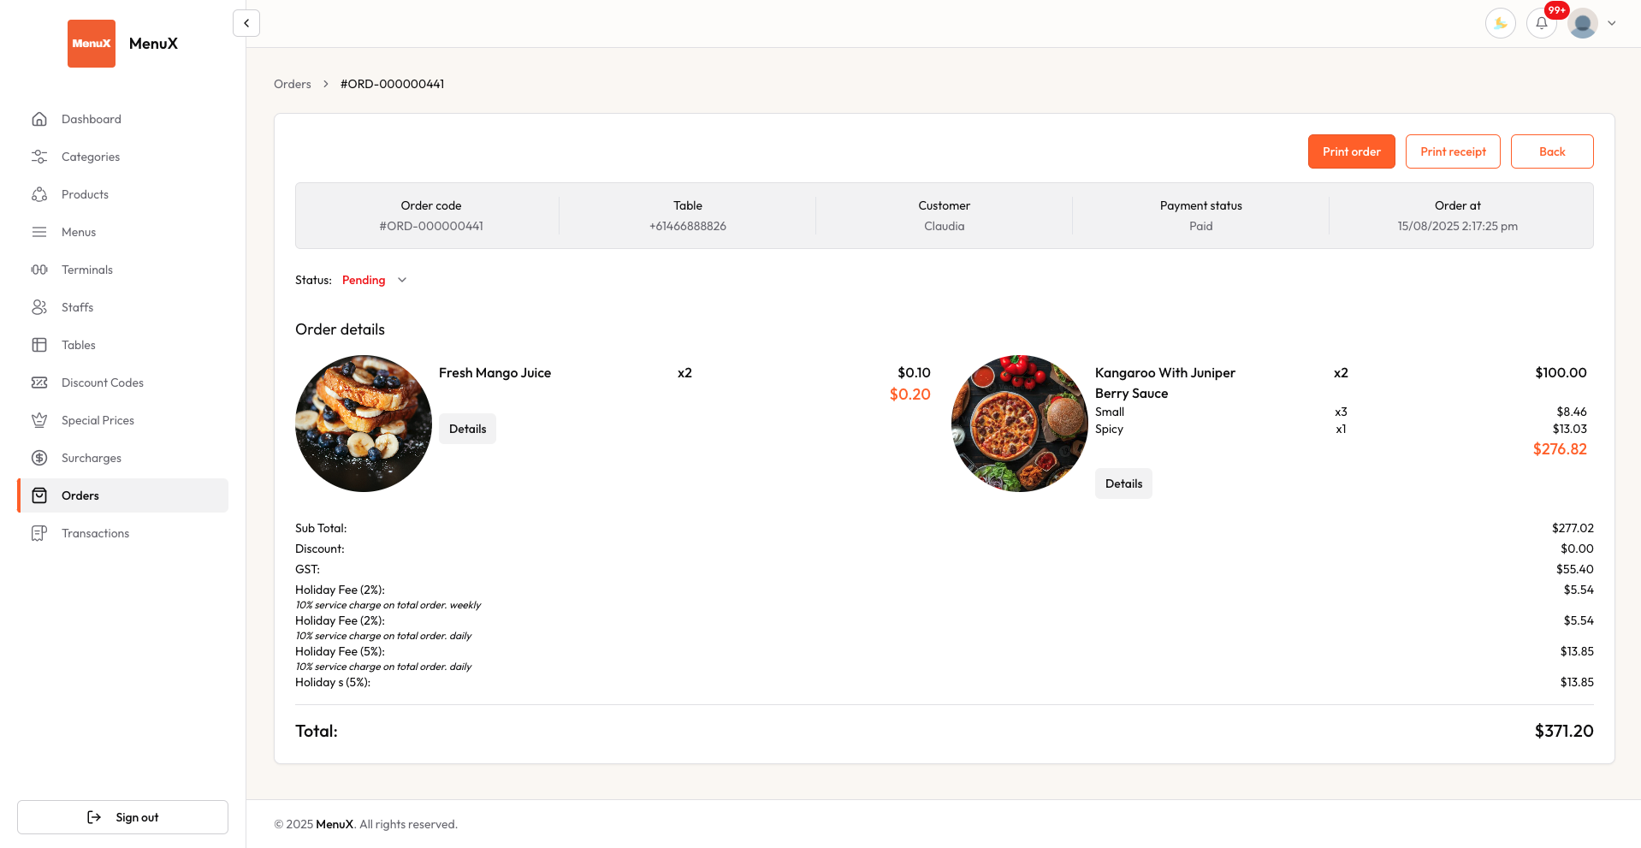Click the Holiday s (5%) label

click(x=333, y=682)
